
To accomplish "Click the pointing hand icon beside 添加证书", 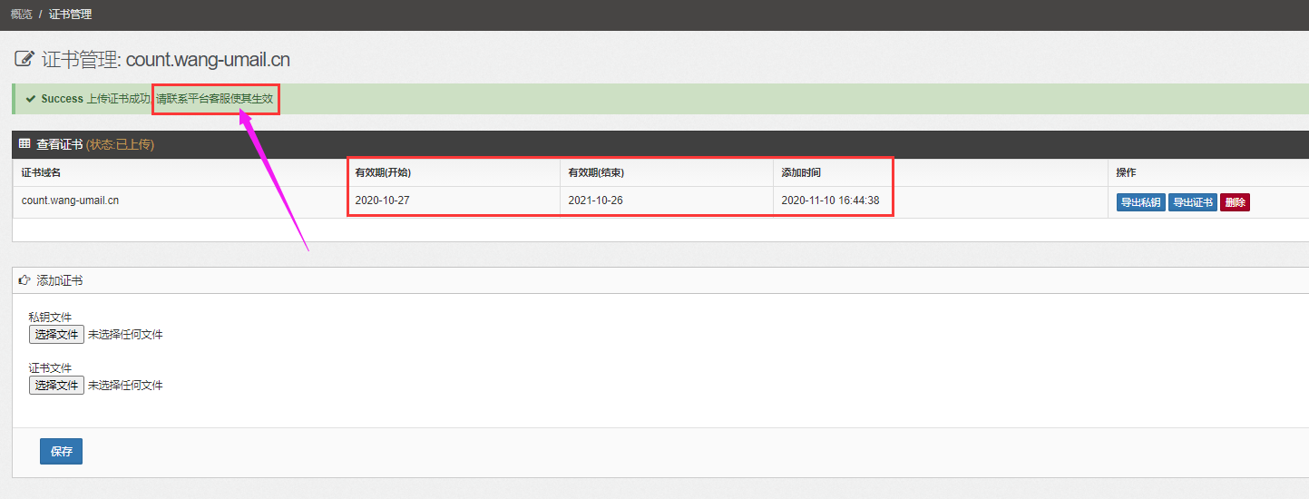I will click(24, 280).
